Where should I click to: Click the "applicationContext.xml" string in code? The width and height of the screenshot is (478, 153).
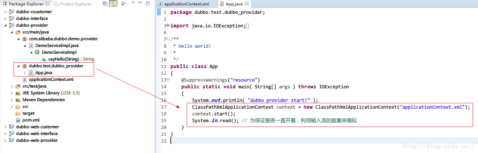click(432, 107)
